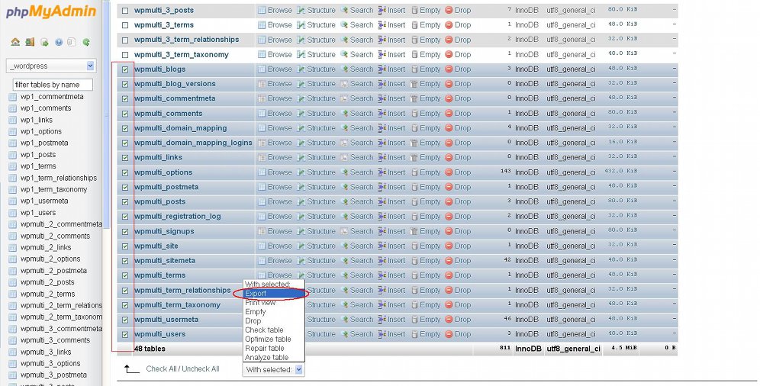The image size is (760, 386).
Task: Click Drop icon for wpmulti_registration_log
Action: [x=449, y=217]
